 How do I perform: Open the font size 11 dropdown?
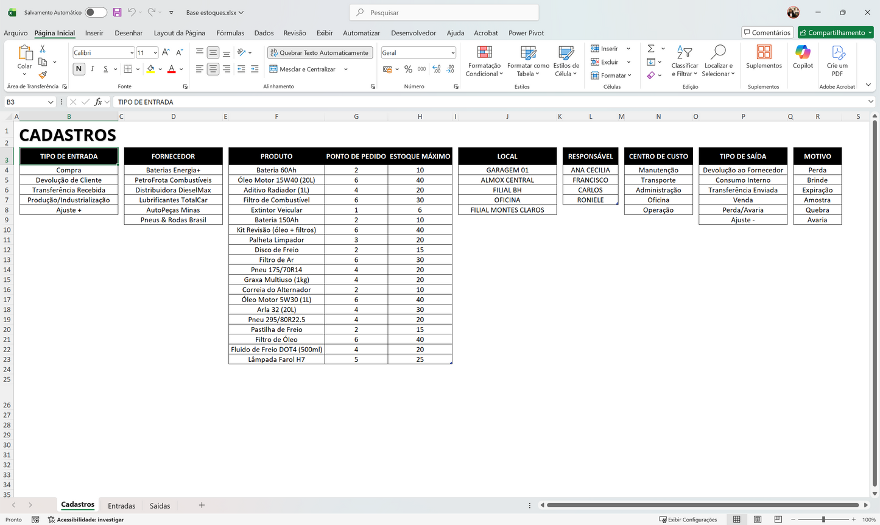click(x=155, y=53)
